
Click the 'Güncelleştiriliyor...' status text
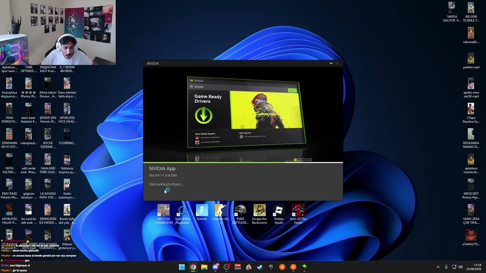[x=166, y=184]
